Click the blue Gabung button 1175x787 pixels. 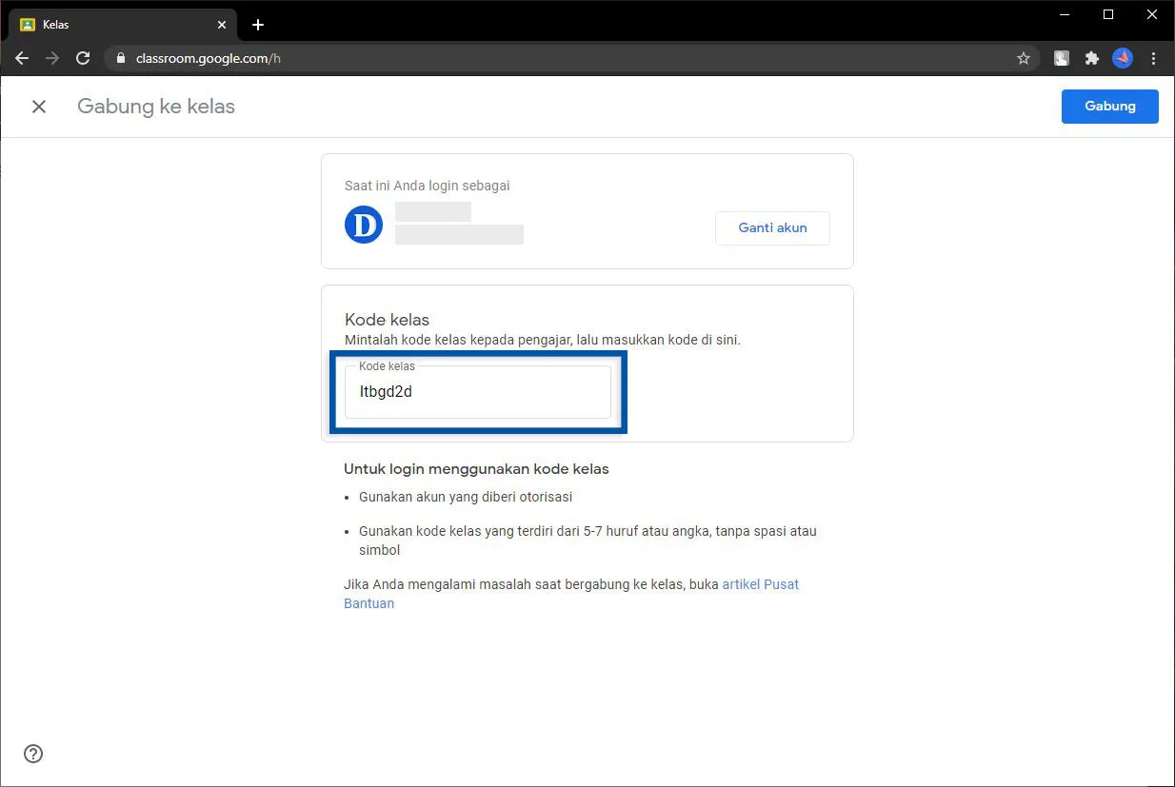pyautogui.click(x=1109, y=106)
